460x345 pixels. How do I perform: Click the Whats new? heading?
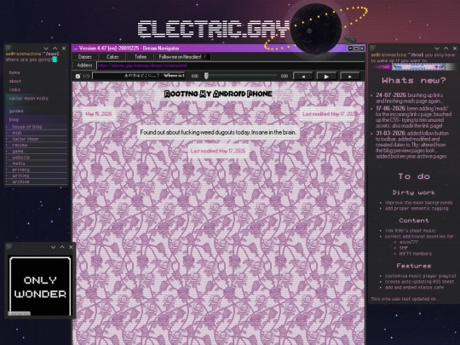click(x=414, y=80)
